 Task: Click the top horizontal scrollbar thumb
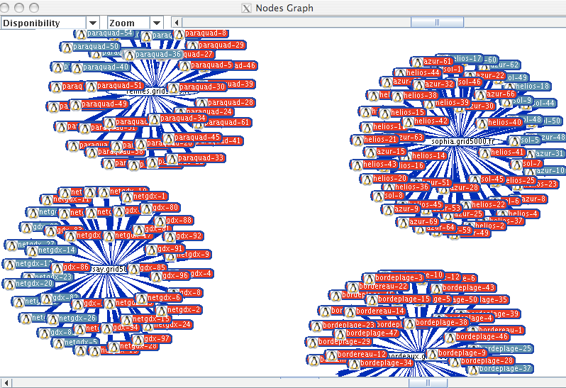click(x=435, y=23)
